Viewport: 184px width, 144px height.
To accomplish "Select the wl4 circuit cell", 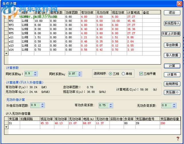I will [x=15, y=50].
